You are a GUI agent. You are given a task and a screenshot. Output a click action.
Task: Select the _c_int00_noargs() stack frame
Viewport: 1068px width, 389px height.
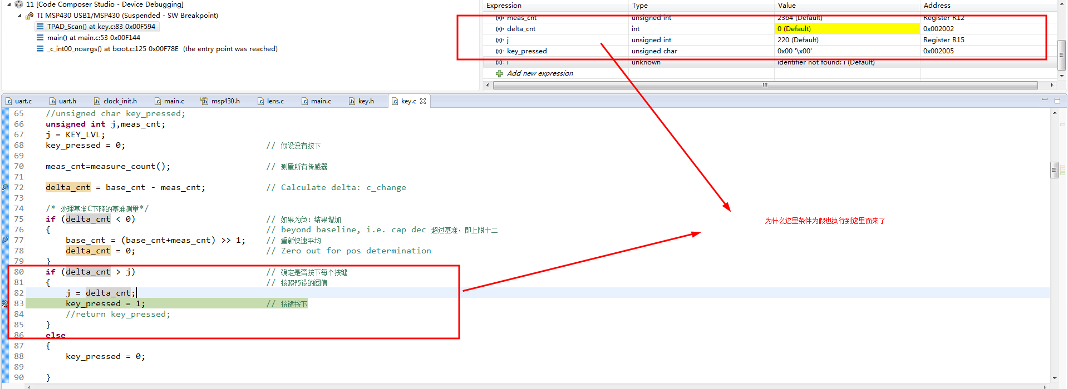pos(162,49)
